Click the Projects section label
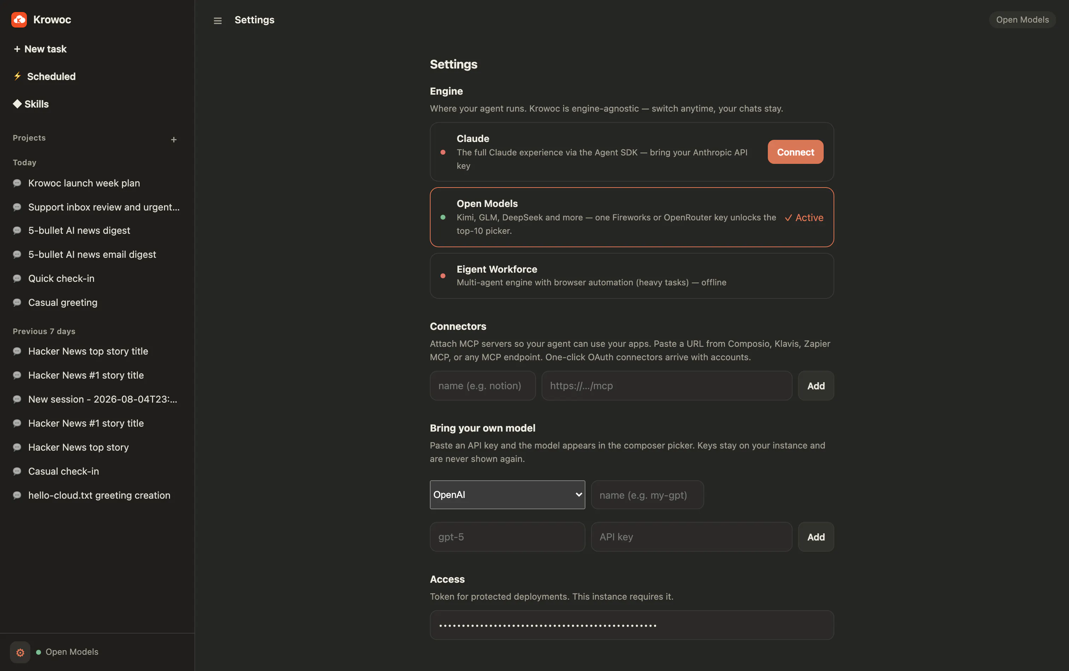 tap(29, 138)
